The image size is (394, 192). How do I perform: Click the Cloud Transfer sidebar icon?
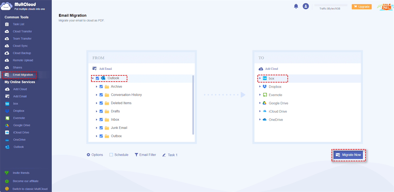tap(7, 31)
